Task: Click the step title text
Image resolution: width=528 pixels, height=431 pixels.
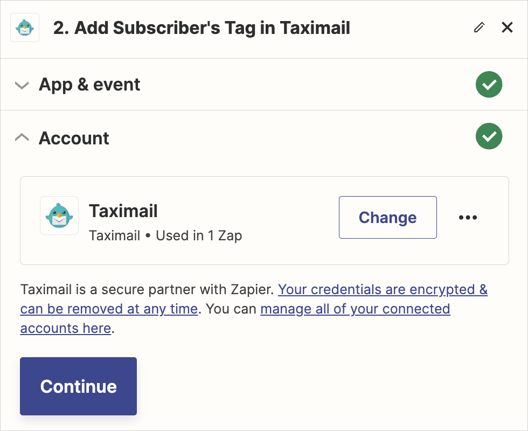Action: [x=202, y=28]
